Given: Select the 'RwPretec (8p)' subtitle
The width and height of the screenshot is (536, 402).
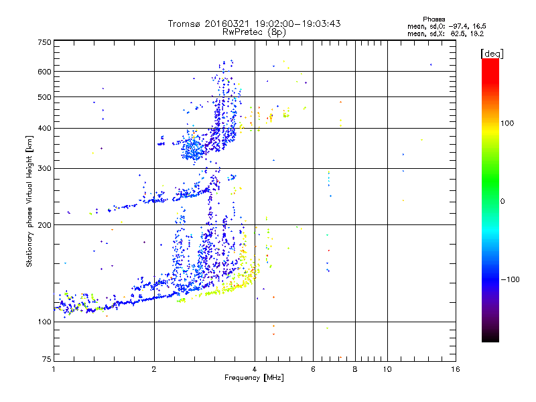Looking at the screenshot, I should click(254, 32).
